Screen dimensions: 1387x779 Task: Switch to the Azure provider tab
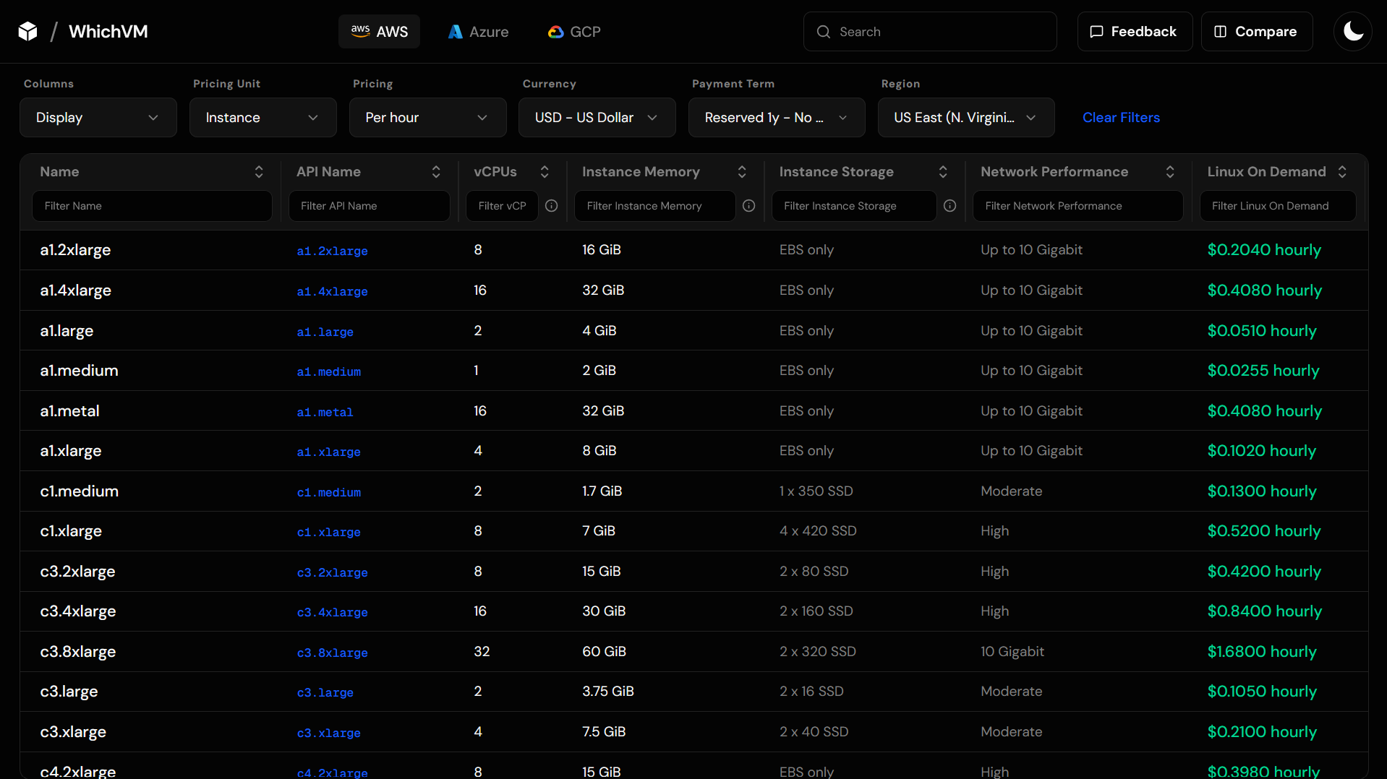click(x=477, y=31)
